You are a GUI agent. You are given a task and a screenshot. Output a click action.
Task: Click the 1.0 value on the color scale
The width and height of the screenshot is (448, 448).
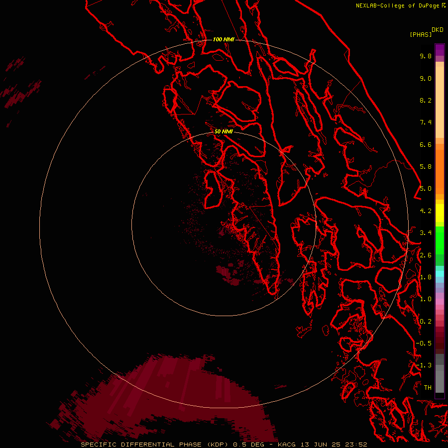coord(426,299)
